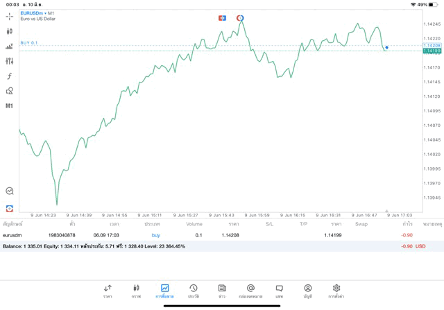The width and height of the screenshot is (444, 310).
Task: Open chart settings with the sliders icon
Action: (9, 61)
